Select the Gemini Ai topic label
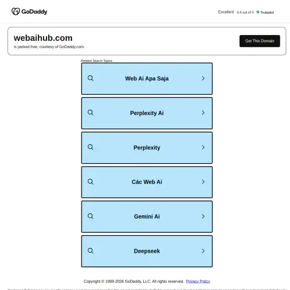 click(147, 216)
